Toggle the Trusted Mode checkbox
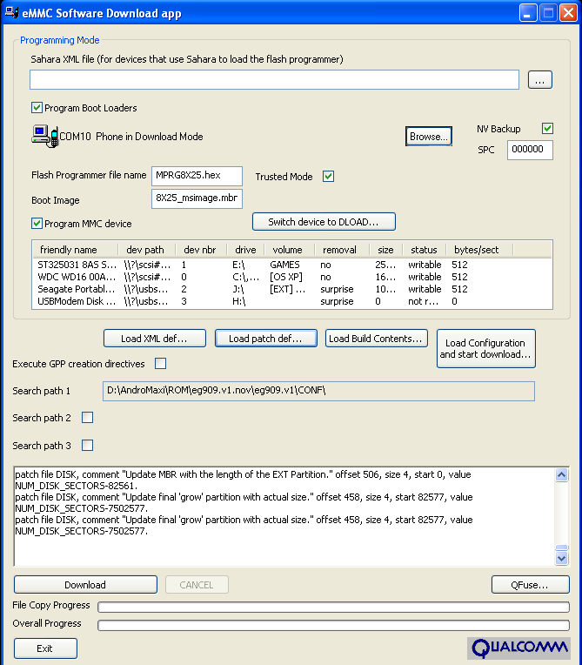Viewport: 582px width, 665px height. click(328, 176)
